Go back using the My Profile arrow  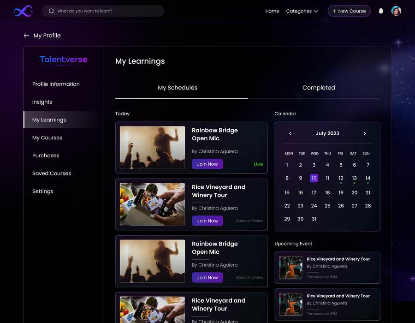[x=26, y=35]
